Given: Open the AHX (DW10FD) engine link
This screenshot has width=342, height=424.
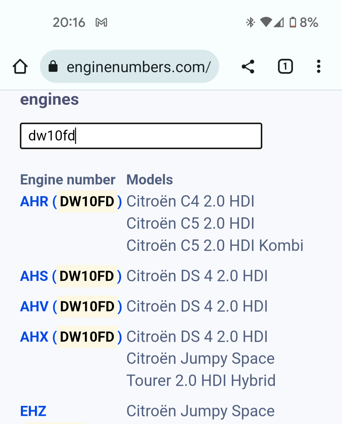Looking at the screenshot, I should coord(71,337).
